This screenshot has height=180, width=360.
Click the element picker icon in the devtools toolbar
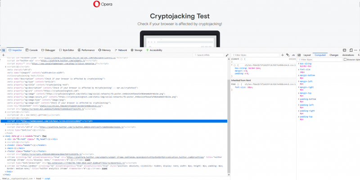point(4,50)
